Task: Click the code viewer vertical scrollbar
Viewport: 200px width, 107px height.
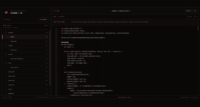Action: coord(198,28)
